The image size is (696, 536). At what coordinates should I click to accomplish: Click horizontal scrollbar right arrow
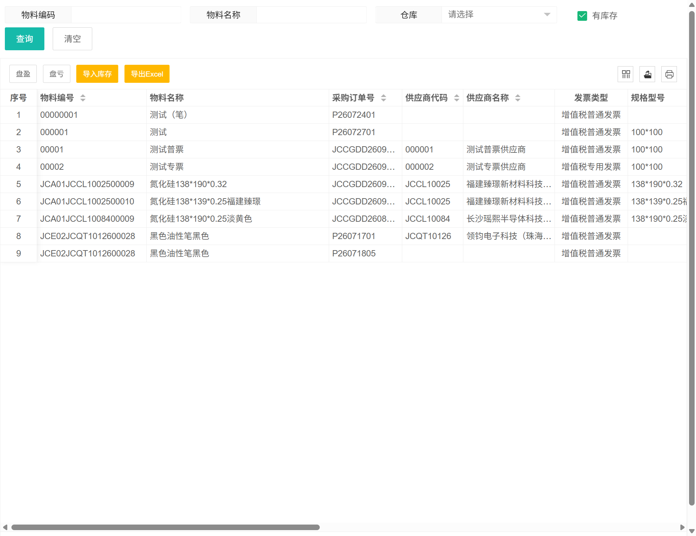[x=682, y=527]
